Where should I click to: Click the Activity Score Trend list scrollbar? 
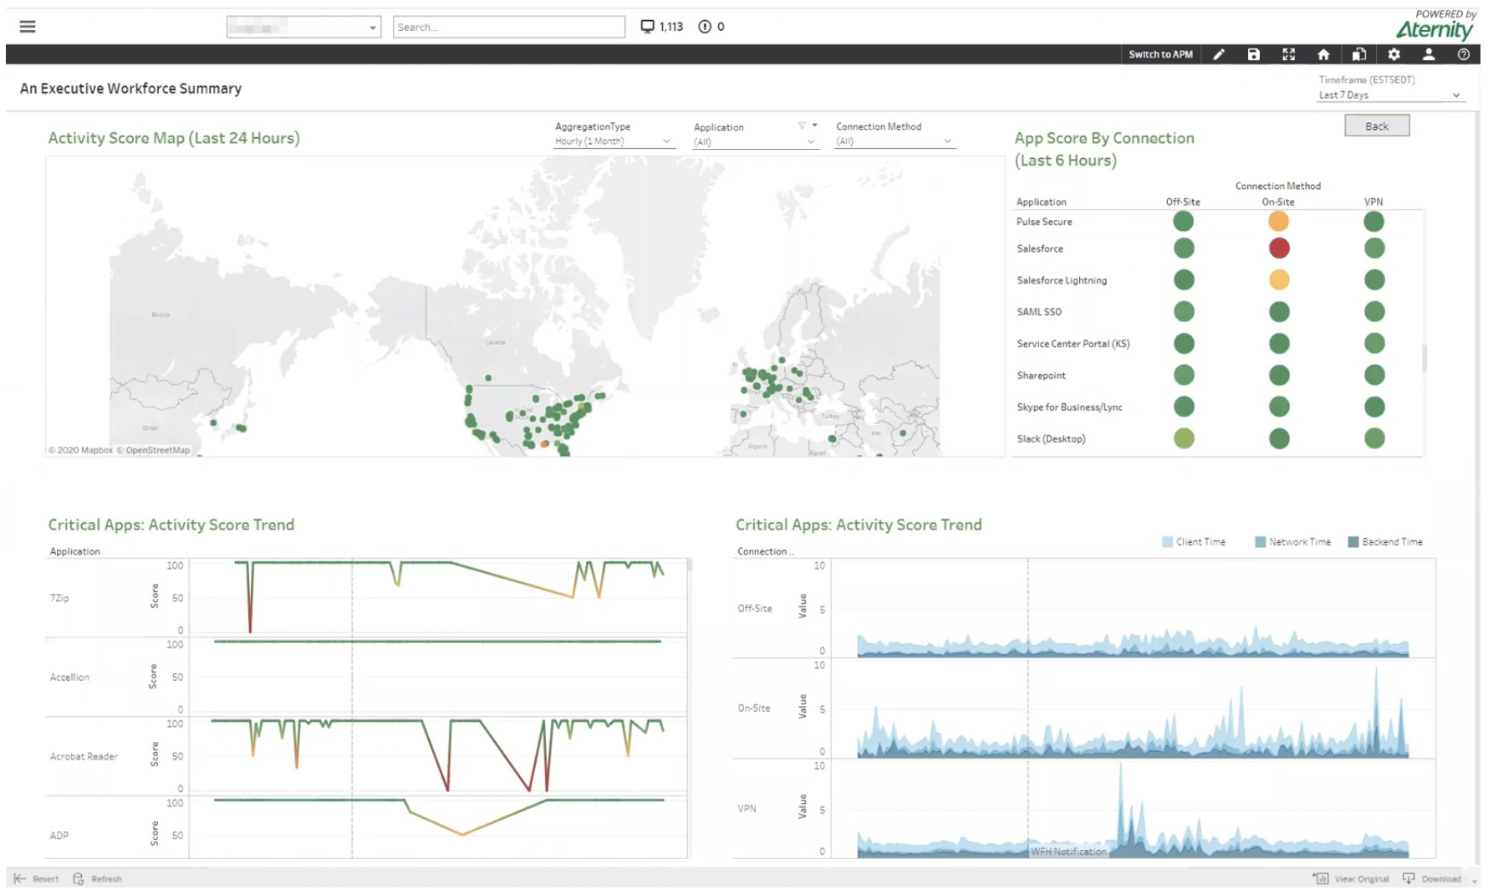[690, 565]
